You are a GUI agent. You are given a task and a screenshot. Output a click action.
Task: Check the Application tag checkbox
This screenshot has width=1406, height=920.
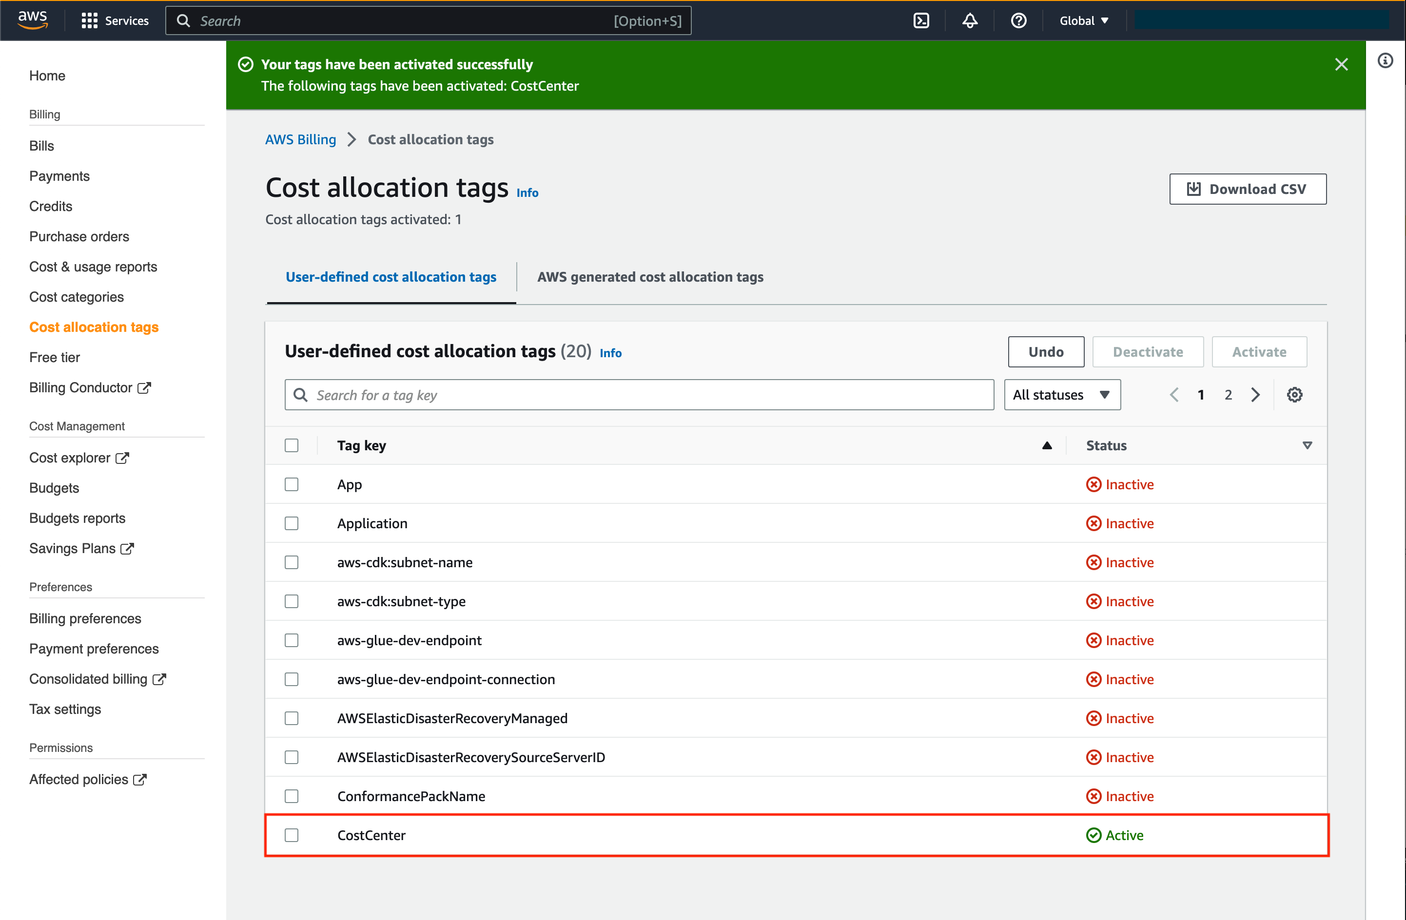292,523
